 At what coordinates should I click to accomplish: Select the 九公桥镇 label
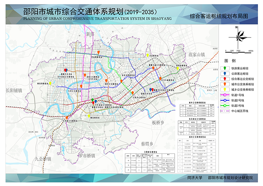click(x=42, y=159)
